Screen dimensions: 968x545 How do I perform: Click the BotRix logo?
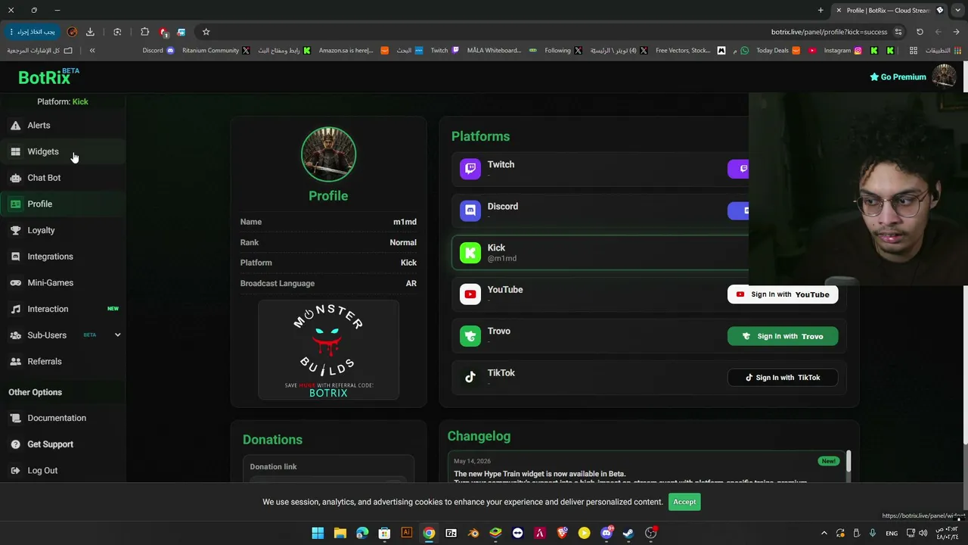(x=48, y=76)
